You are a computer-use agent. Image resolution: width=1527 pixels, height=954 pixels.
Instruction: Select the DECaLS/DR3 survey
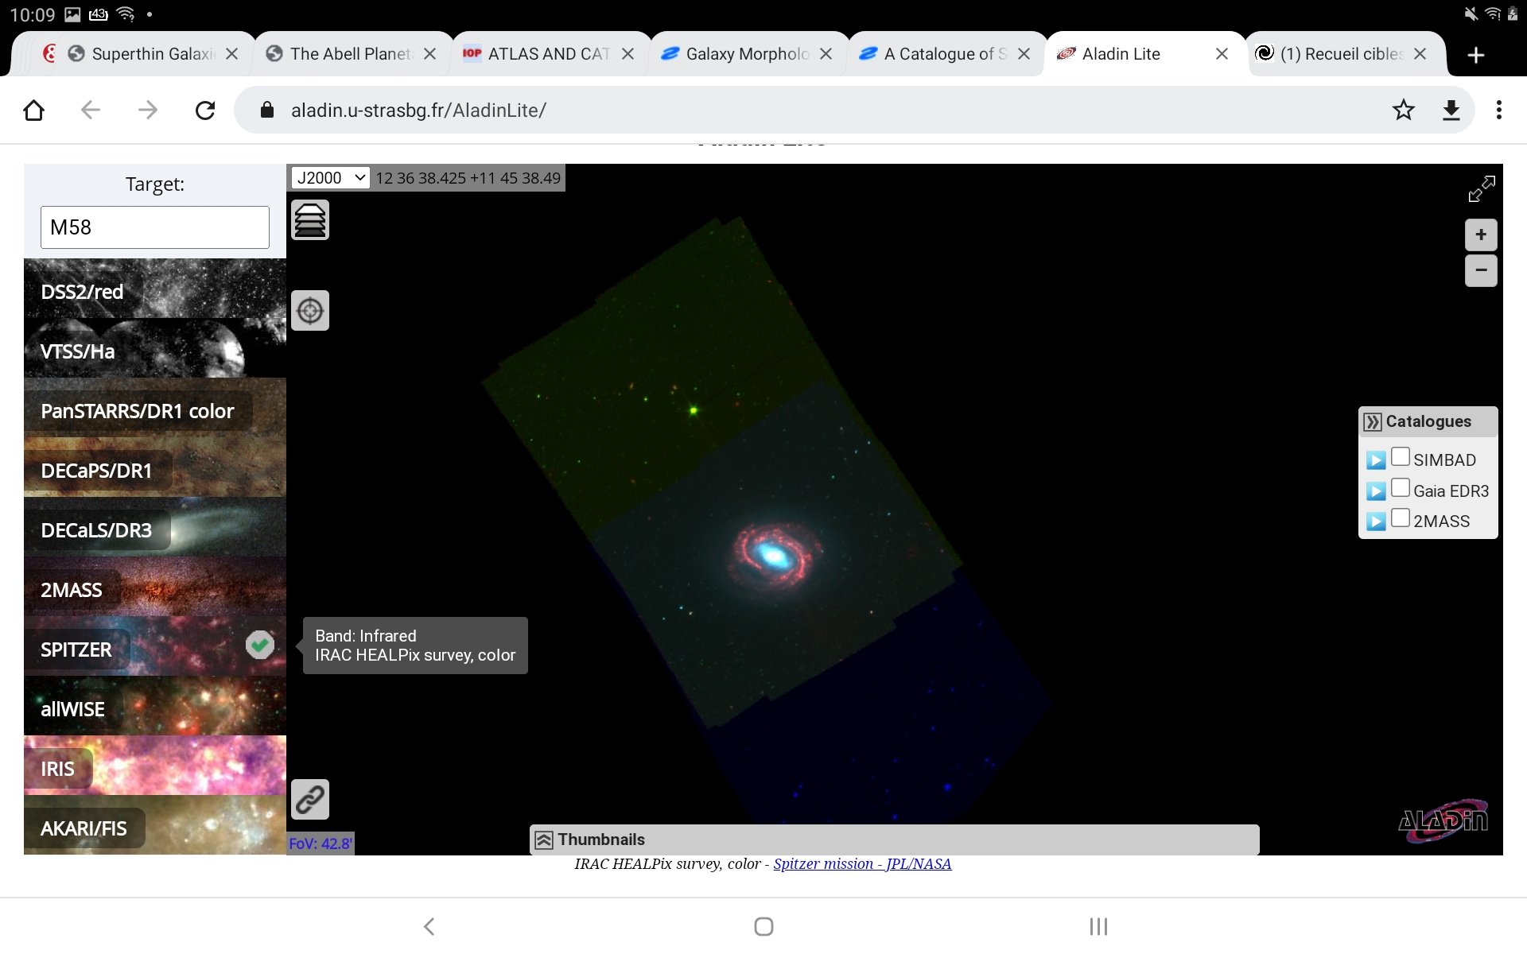tap(155, 527)
